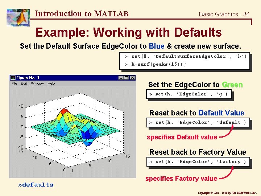Open the File menu in Figure No. 1
The height and width of the screenshot is (196, 261).
[x=14, y=83]
